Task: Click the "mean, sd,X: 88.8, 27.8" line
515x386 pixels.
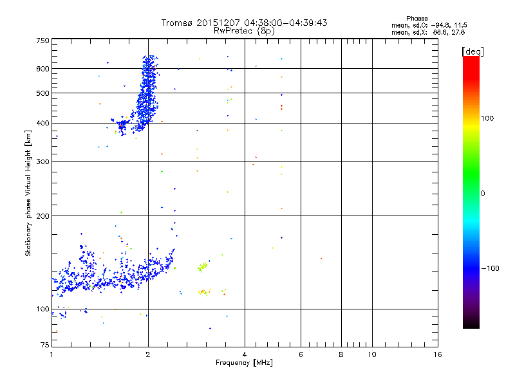Action: [x=428, y=32]
